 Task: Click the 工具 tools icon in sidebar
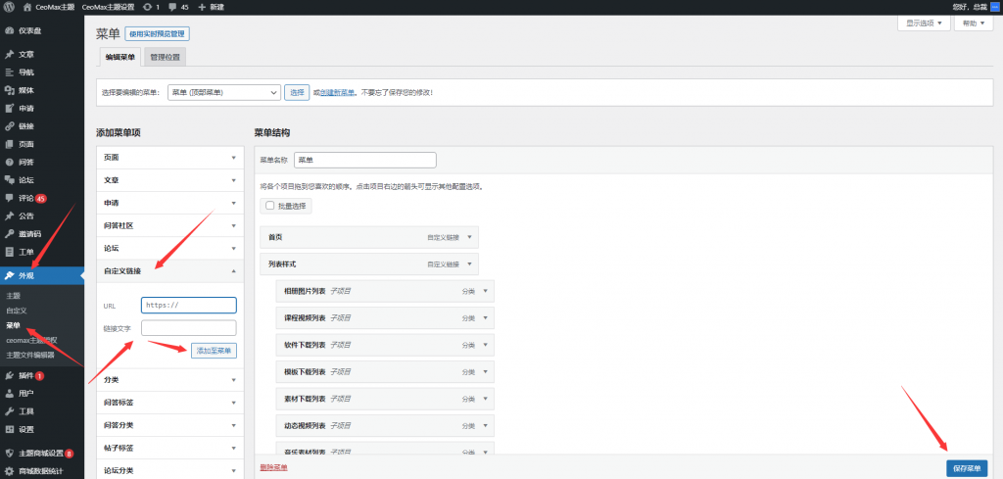coord(9,411)
